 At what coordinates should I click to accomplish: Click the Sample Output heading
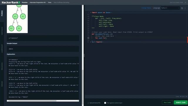tap(12, 43)
